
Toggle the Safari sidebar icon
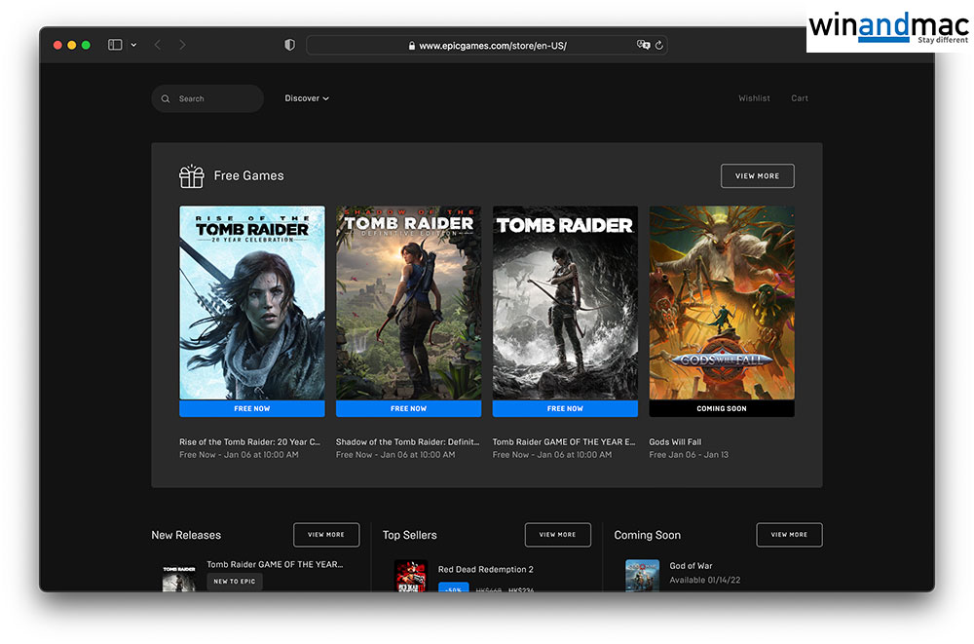click(x=115, y=45)
